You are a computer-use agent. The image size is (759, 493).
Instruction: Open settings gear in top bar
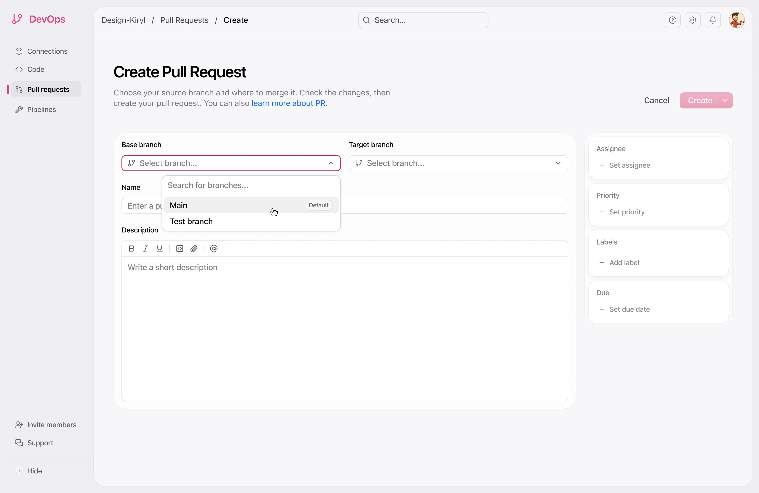click(x=692, y=20)
